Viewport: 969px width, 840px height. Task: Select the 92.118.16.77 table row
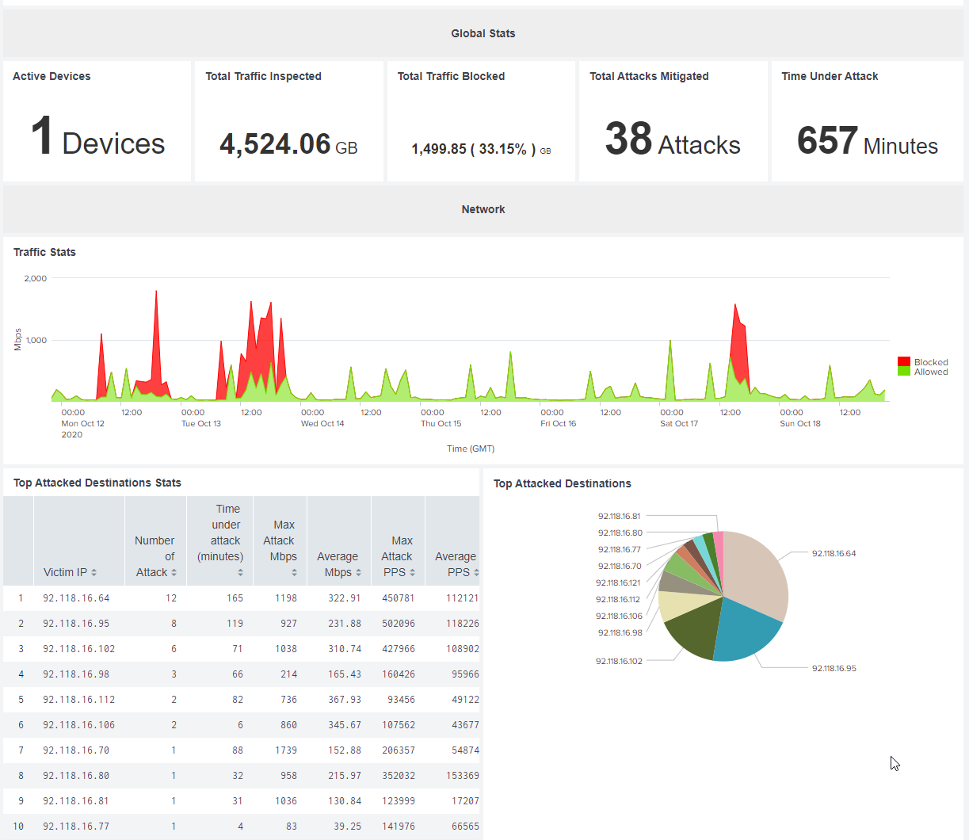(76, 827)
